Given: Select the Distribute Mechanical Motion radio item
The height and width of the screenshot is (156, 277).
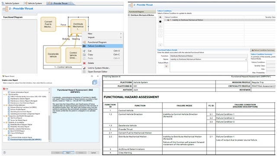Looking at the screenshot, I should (129, 15).
